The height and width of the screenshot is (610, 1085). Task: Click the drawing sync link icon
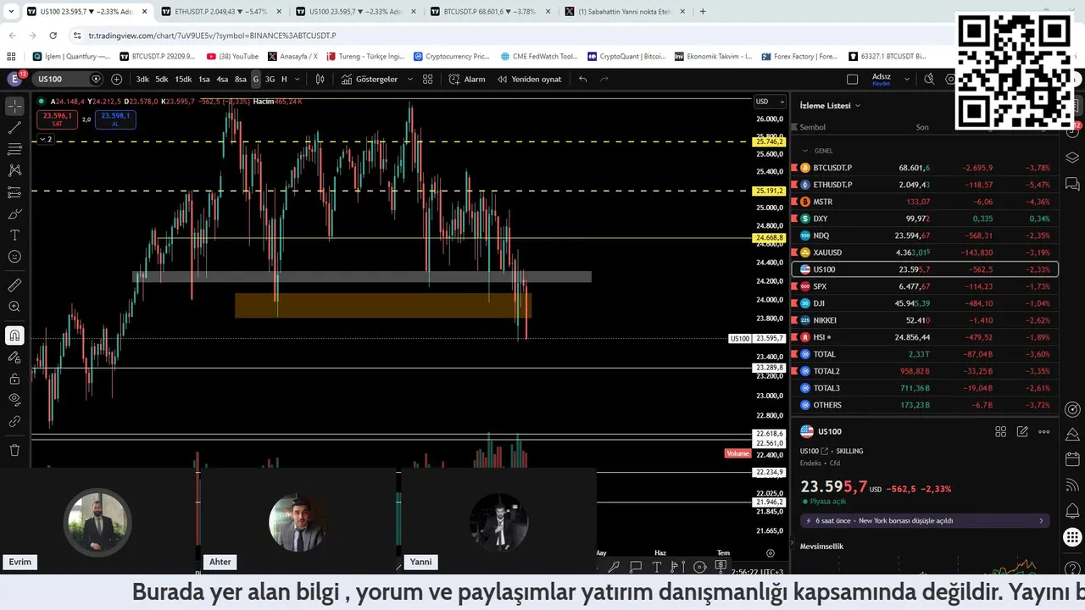coord(14,421)
